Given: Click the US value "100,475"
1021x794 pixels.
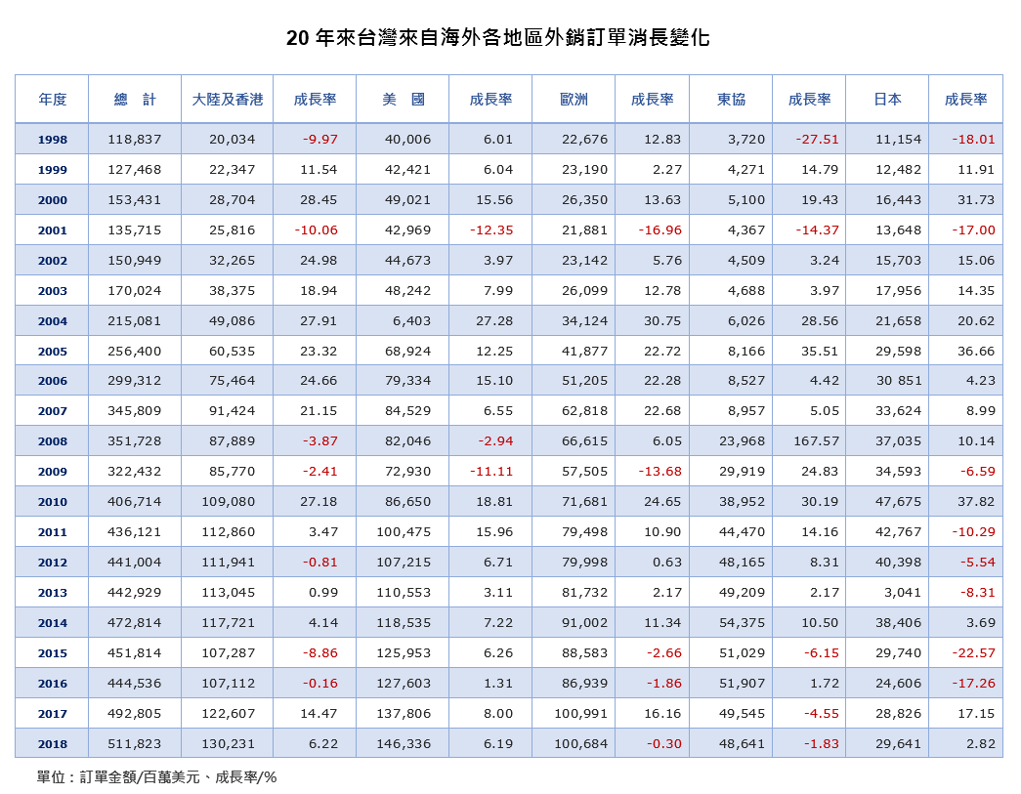Looking at the screenshot, I should click(x=404, y=532).
